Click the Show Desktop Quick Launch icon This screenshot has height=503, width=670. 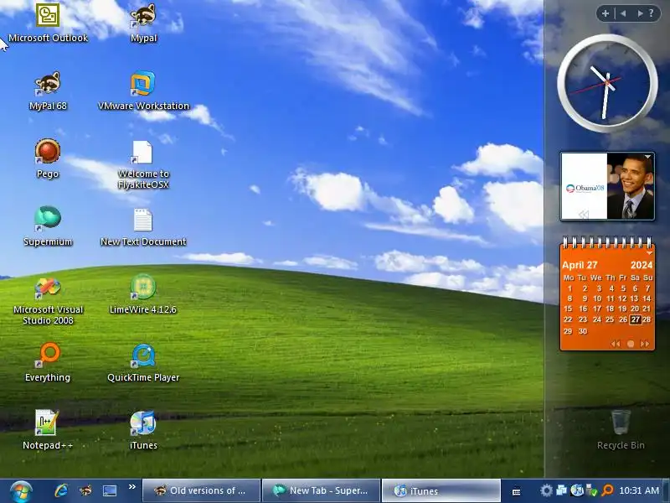click(x=110, y=490)
